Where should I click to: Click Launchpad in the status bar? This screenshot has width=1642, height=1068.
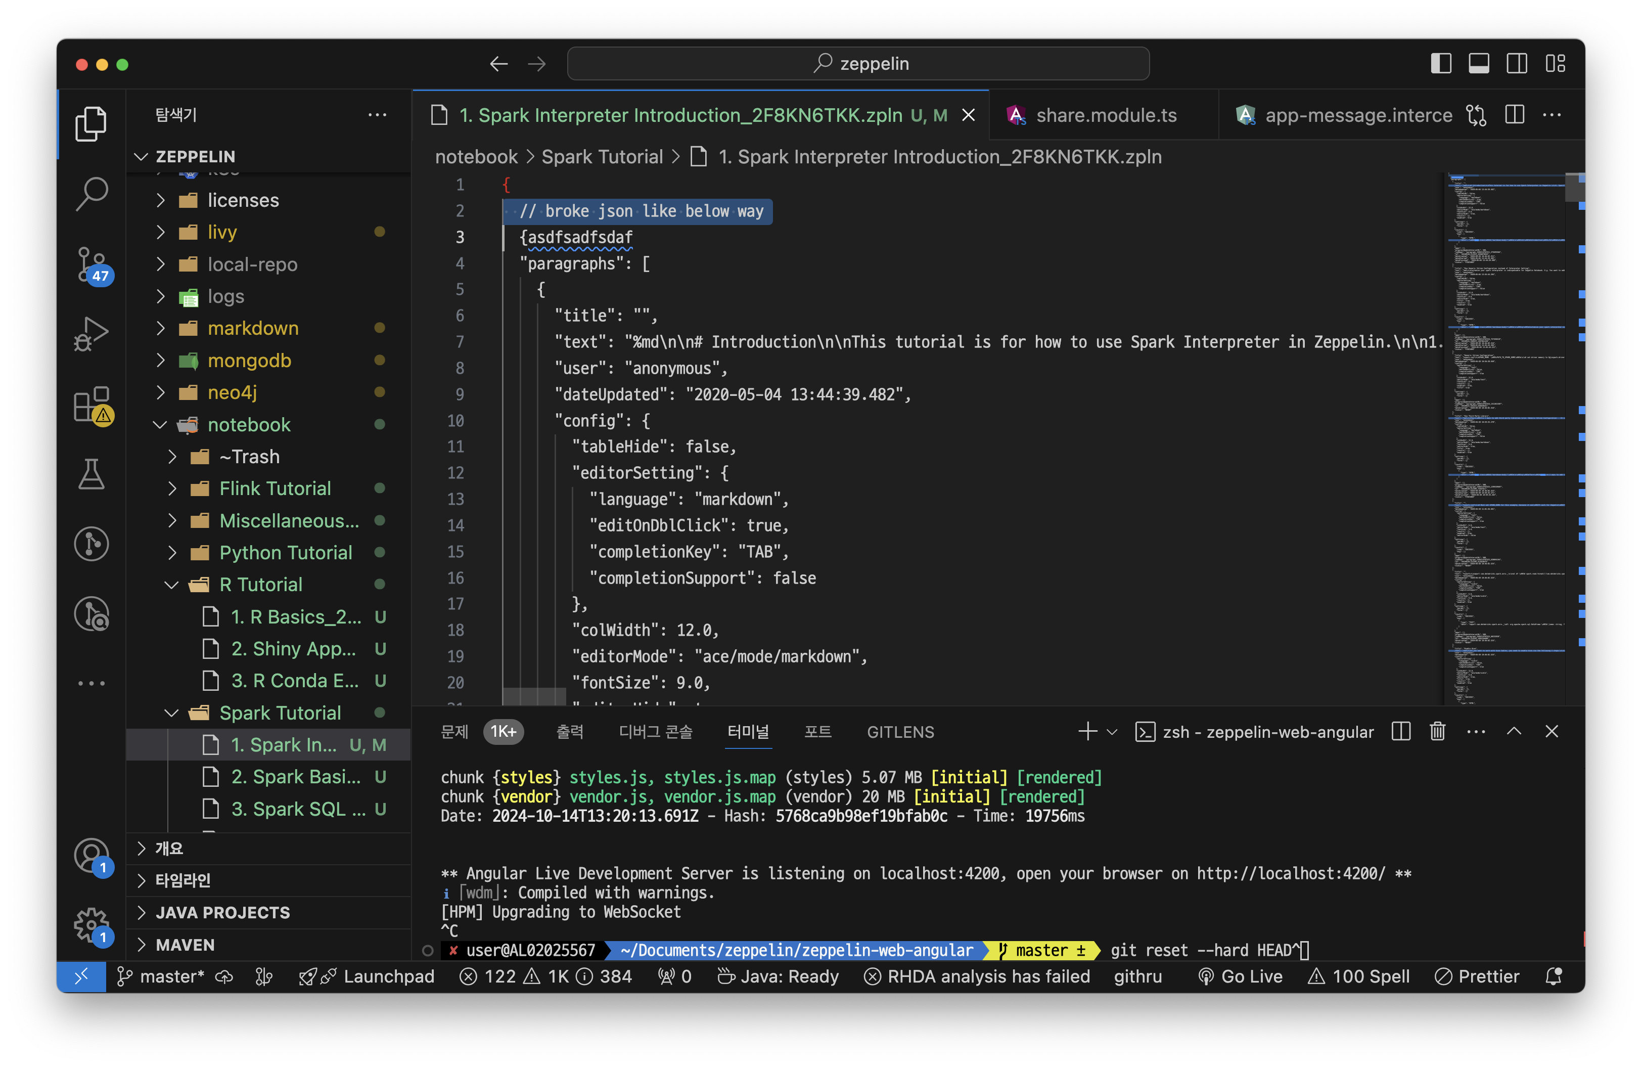coord(367,976)
